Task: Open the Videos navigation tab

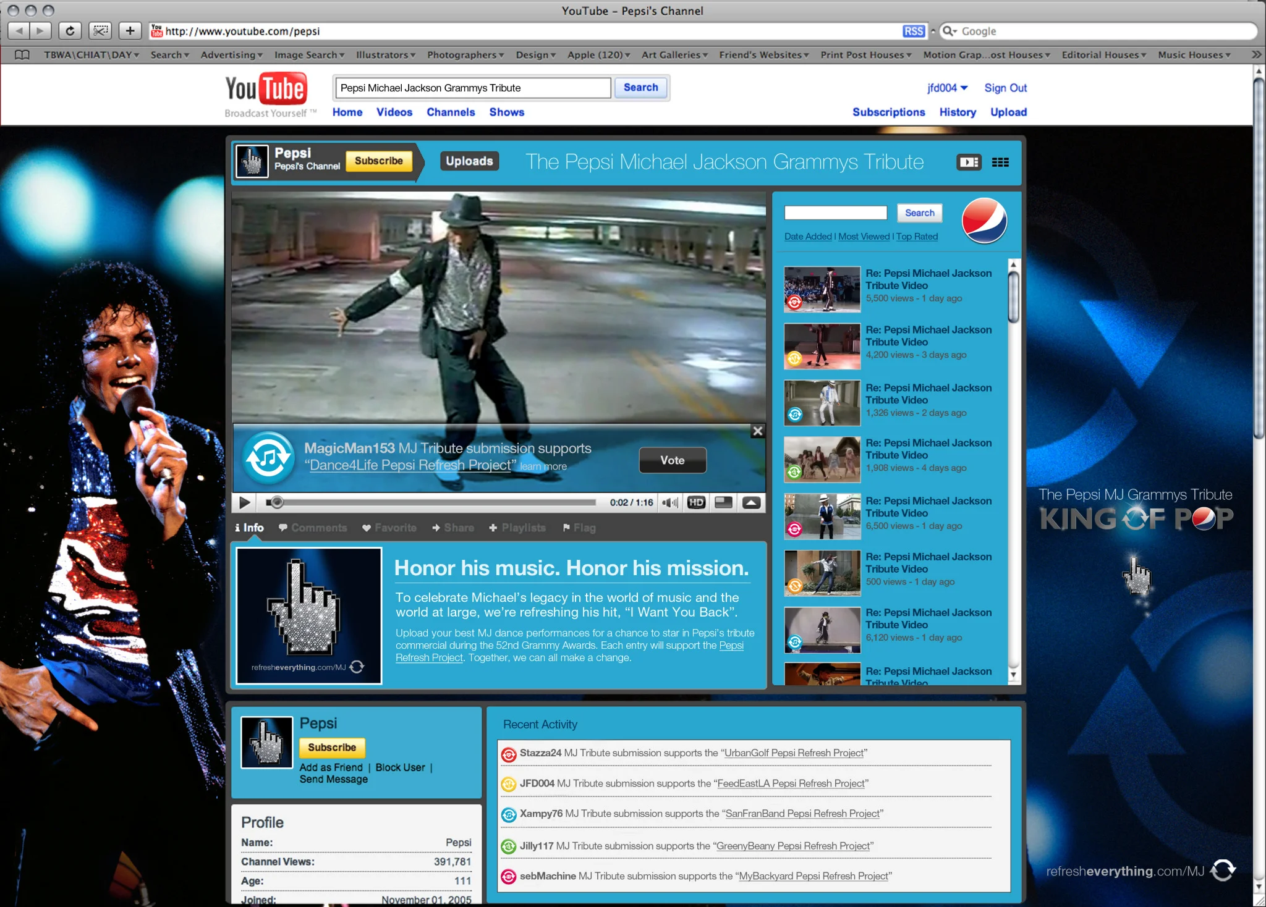Action: click(x=394, y=112)
